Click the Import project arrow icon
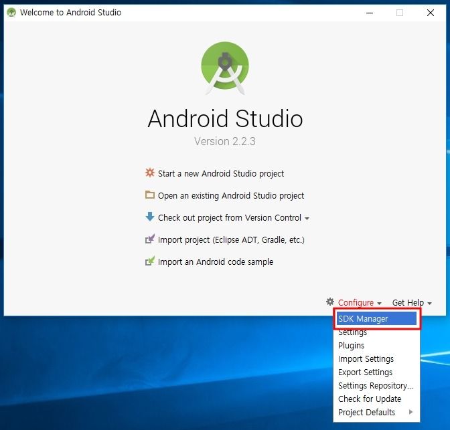The width and height of the screenshot is (450, 430). pos(149,239)
